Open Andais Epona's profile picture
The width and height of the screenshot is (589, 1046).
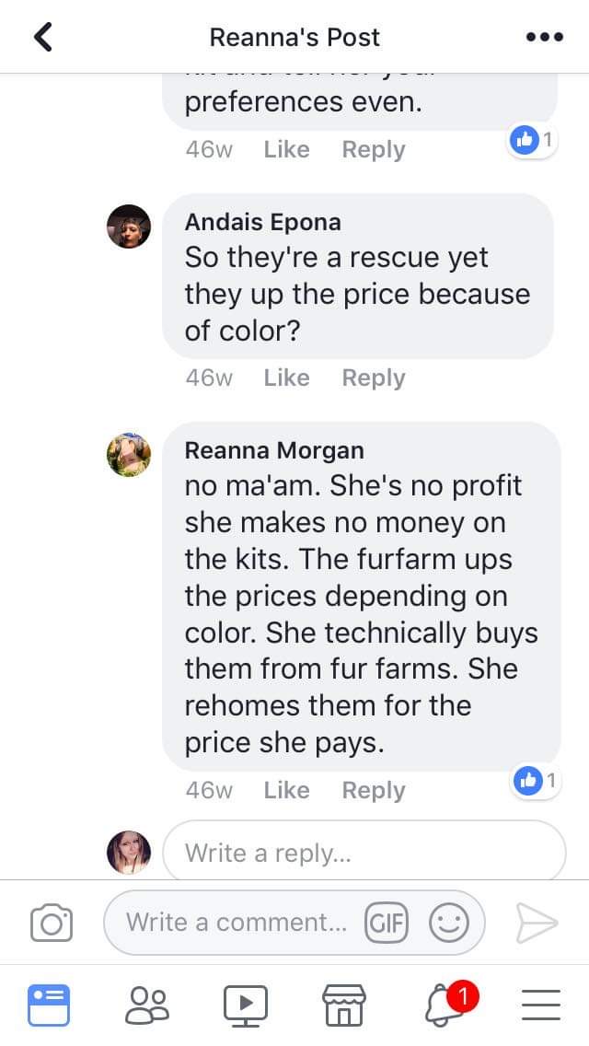tap(128, 227)
